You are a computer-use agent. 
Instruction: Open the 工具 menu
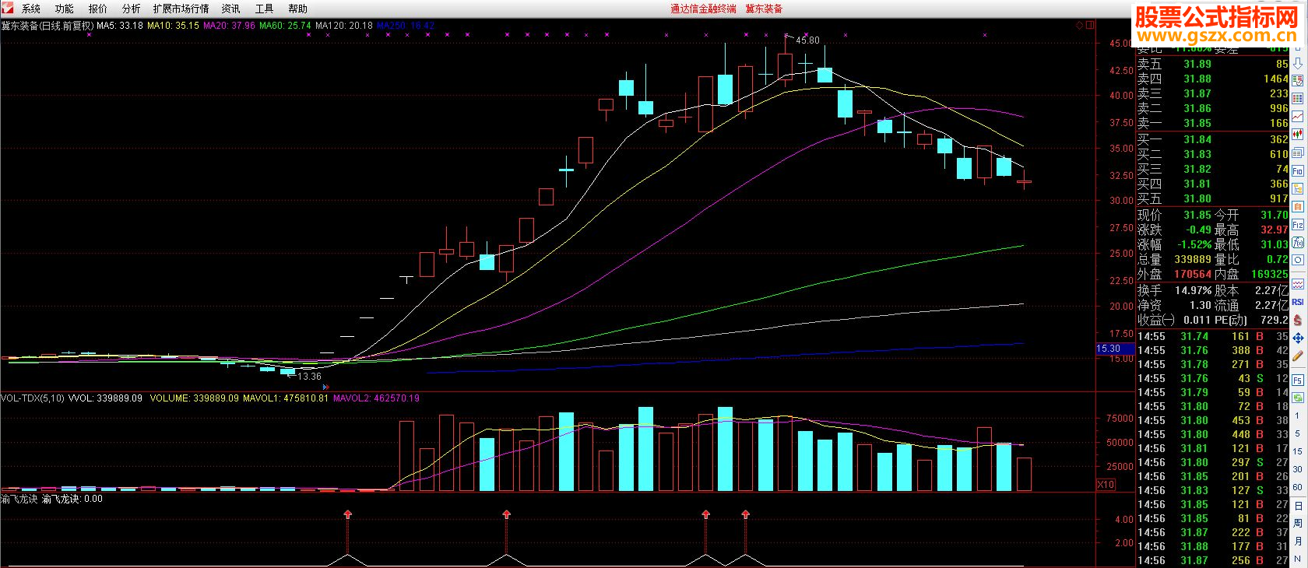265,9
